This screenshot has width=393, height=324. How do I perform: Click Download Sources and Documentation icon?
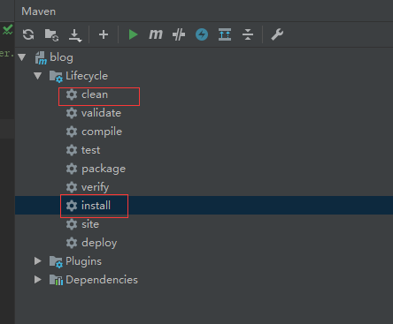click(75, 35)
